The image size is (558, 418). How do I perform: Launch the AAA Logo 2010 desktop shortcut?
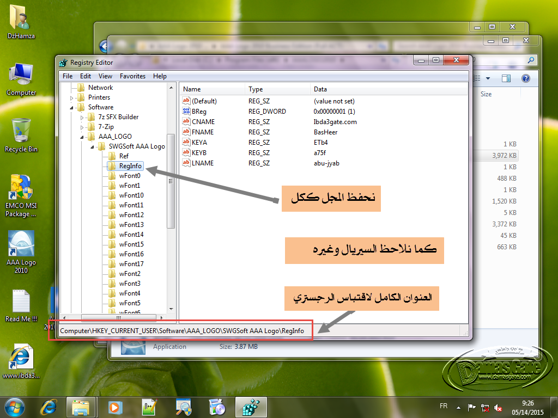click(x=21, y=252)
